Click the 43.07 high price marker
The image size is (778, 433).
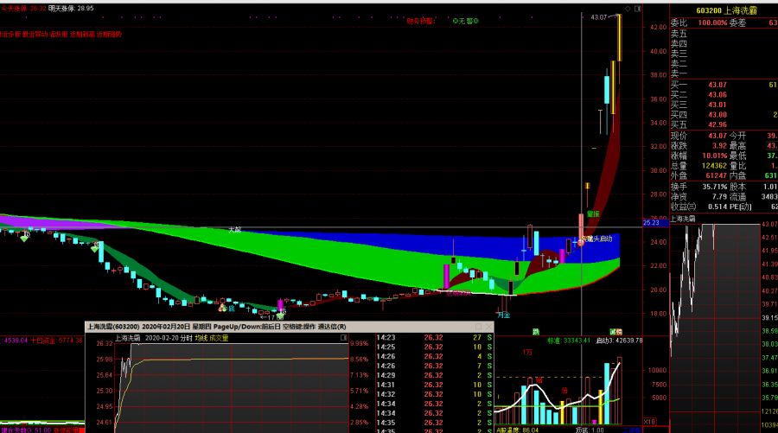(599, 17)
